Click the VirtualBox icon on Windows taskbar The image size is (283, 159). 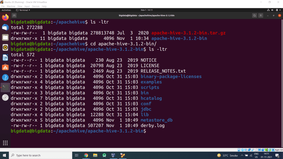(113, 155)
